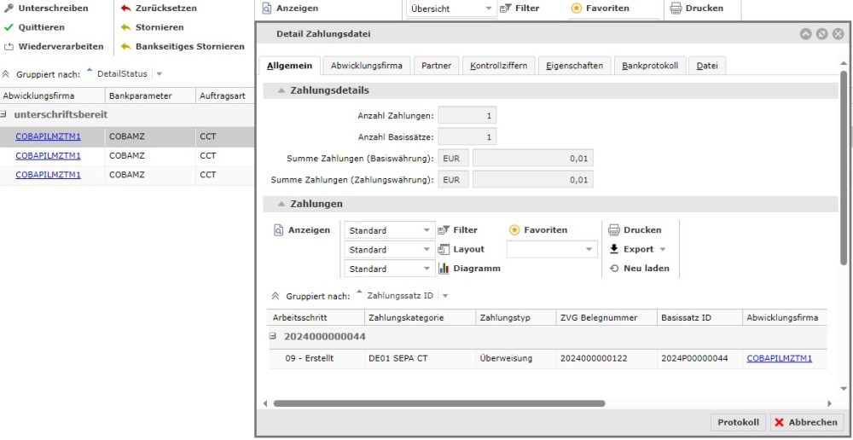Viewport: 853px width, 440px height.
Task: Click Diagramm chart icon button
Action: 469,268
